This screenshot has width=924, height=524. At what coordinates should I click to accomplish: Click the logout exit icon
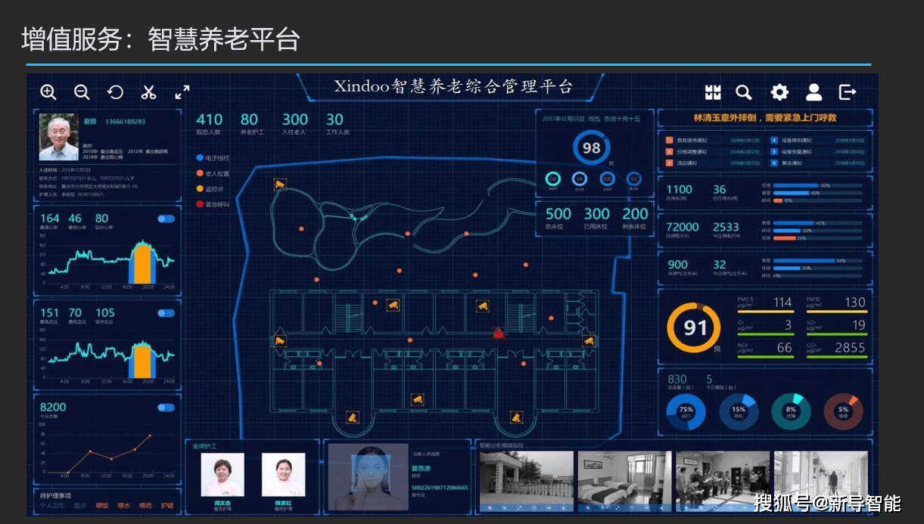(x=847, y=91)
